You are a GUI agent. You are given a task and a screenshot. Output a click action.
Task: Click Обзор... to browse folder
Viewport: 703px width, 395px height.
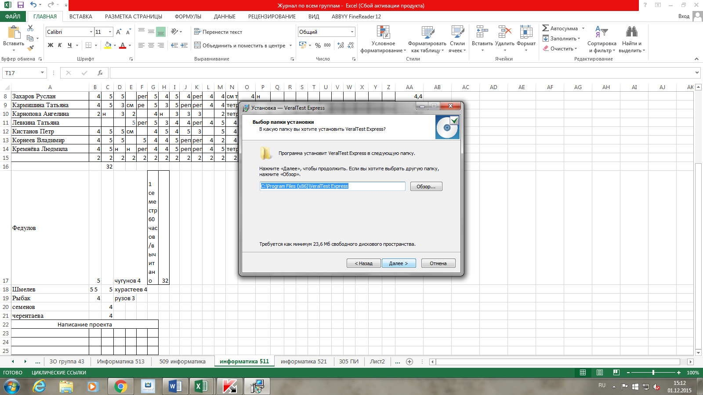[x=426, y=187]
